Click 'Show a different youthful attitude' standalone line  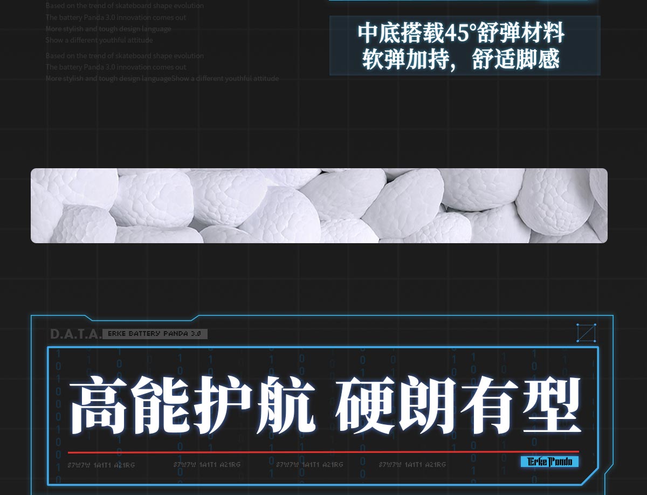point(99,40)
